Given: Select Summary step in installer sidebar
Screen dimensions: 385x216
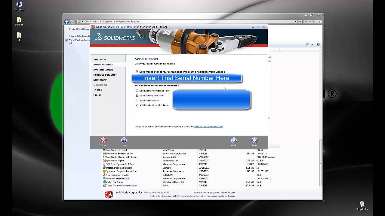Looking at the screenshot, I should coord(100,80).
